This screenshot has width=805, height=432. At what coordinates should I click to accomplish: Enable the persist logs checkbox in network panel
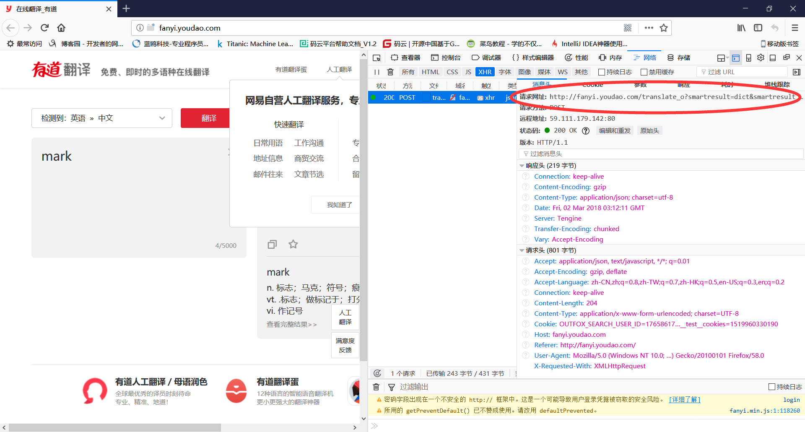coord(602,72)
